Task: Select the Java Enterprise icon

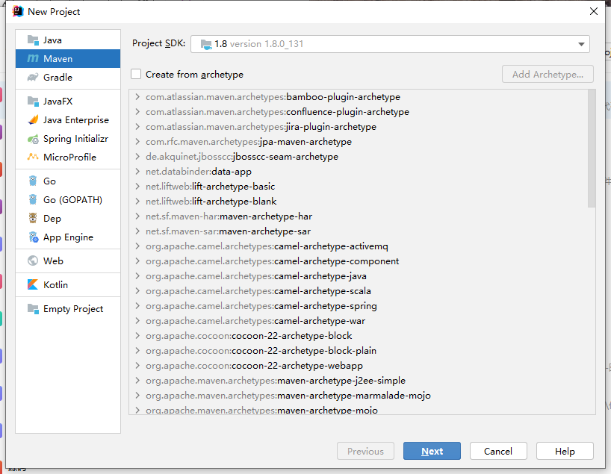Action: click(33, 120)
